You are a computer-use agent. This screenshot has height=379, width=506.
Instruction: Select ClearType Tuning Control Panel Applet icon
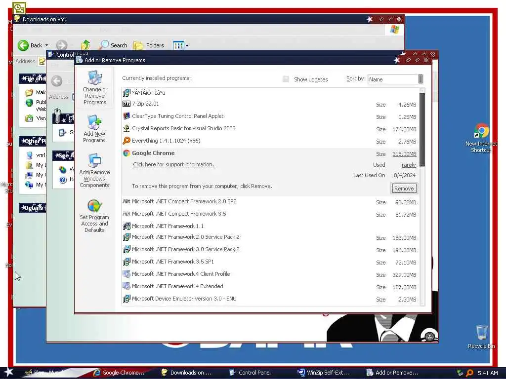tap(126, 116)
